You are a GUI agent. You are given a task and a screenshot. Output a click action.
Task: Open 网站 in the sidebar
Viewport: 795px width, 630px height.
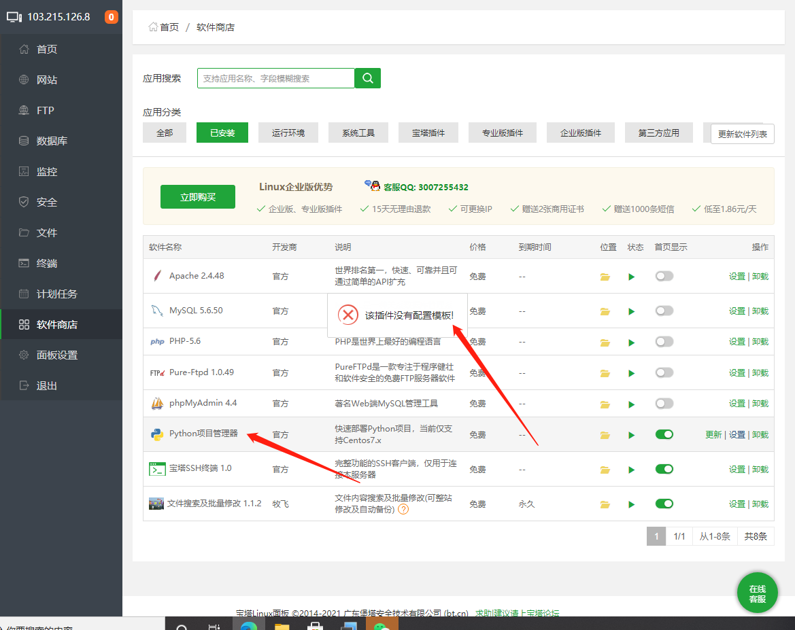61,80
